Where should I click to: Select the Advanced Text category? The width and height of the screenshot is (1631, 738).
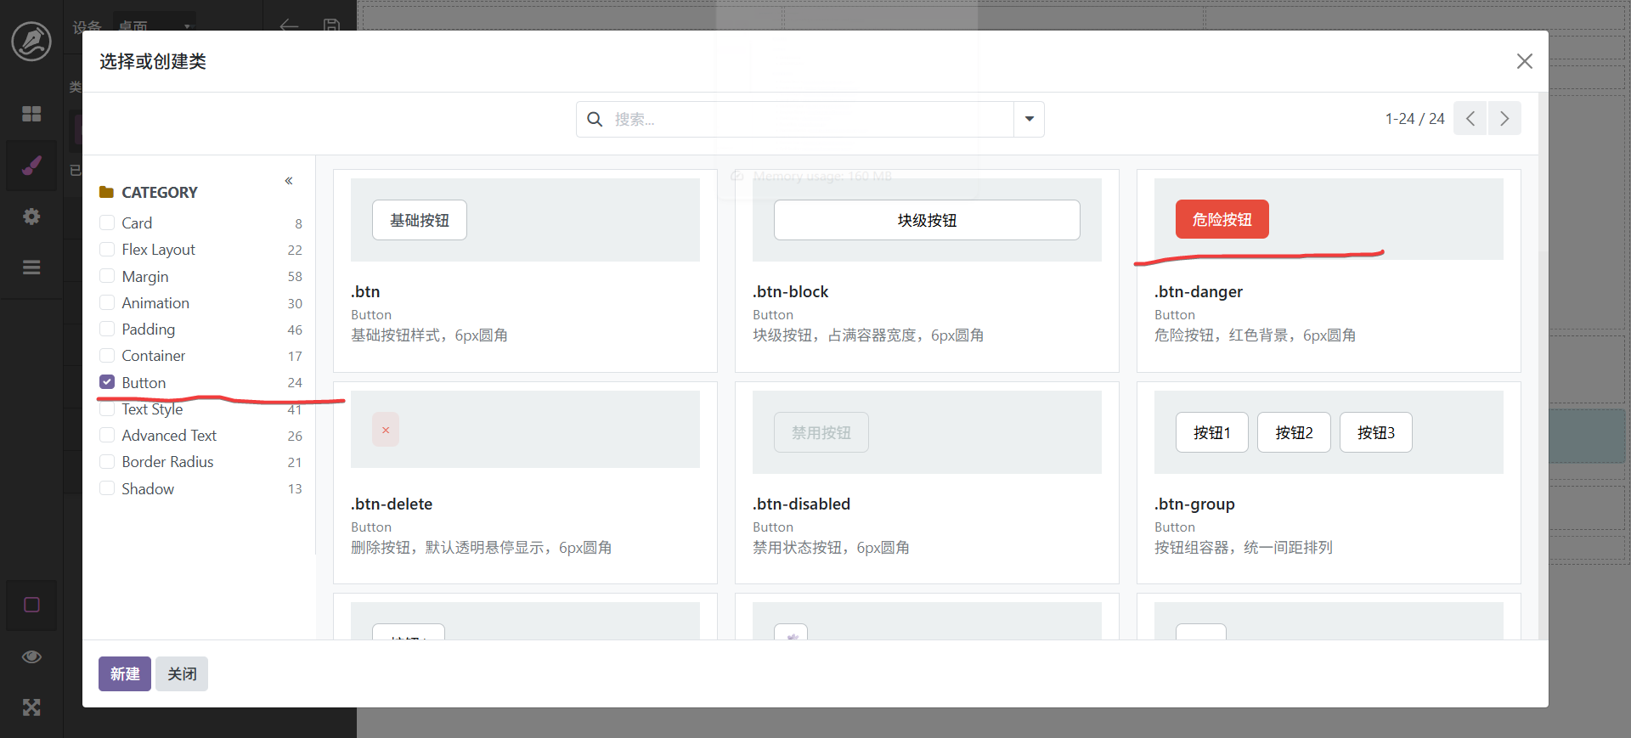pos(107,436)
